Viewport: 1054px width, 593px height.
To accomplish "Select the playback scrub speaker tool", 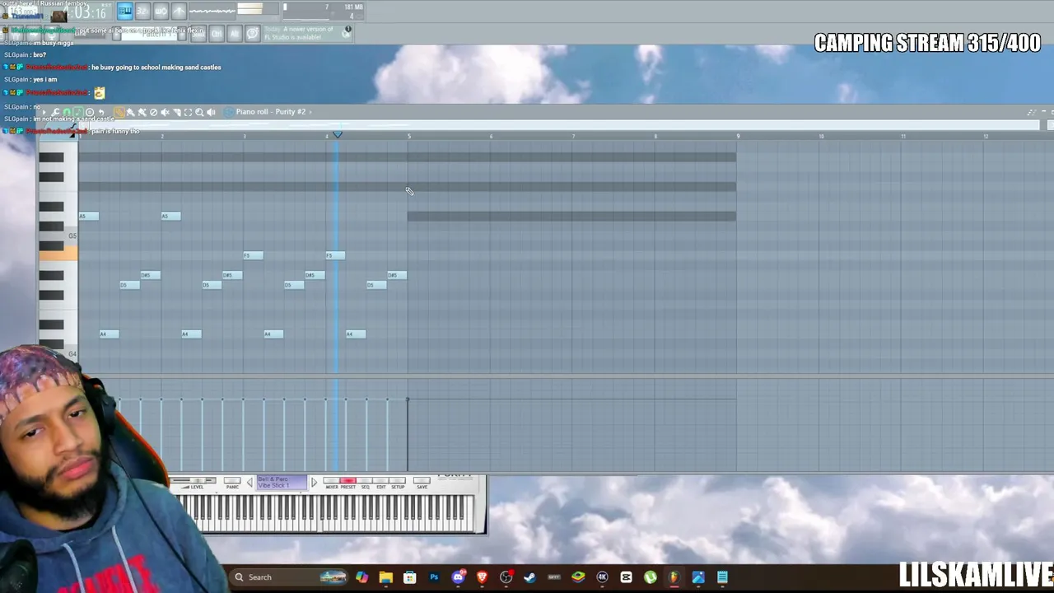I will point(211,112).
